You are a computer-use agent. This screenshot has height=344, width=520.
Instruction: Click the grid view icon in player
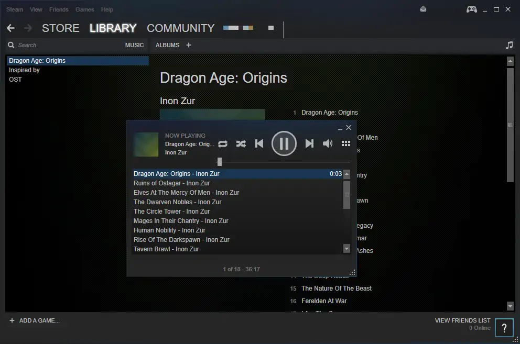346,143
